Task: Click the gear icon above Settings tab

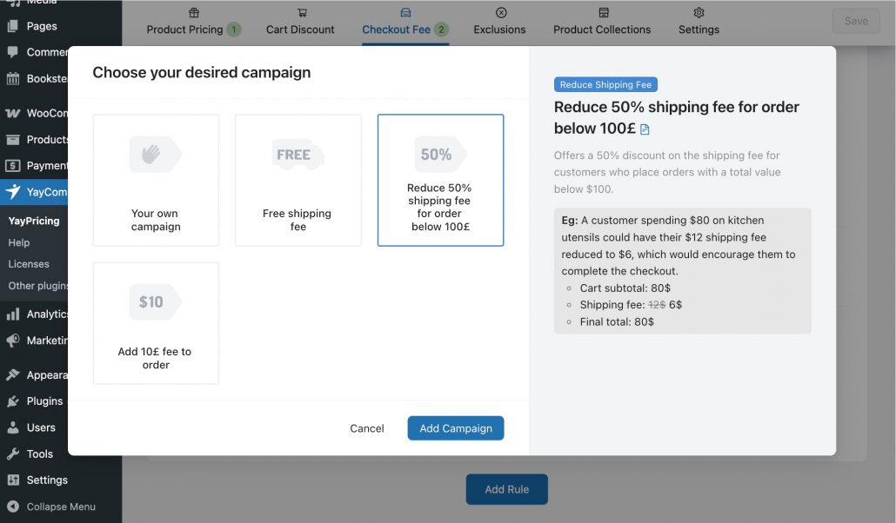Action: pos(699,12)
